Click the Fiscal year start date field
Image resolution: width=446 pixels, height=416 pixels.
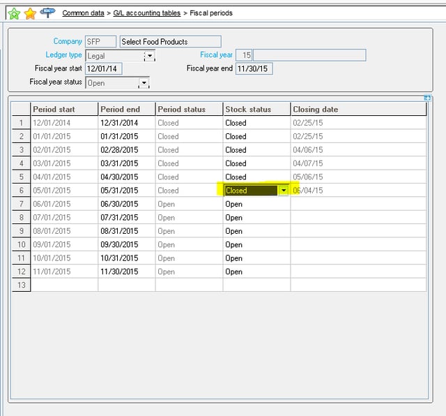(x=102, y=69)
